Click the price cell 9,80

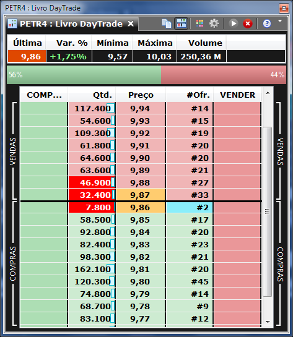pos(141,281)
